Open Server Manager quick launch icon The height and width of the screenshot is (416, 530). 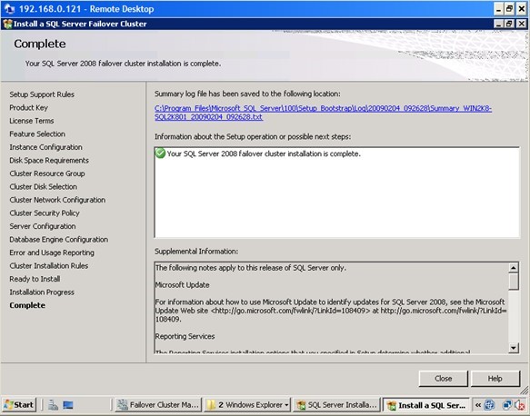(53, 404)
